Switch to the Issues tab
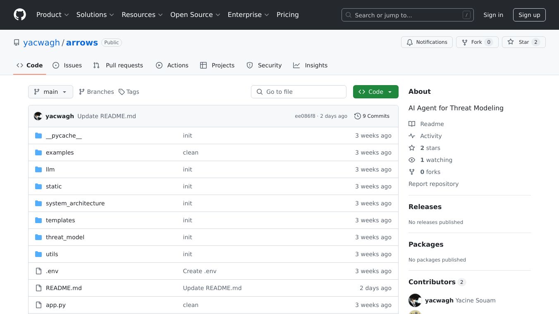This screenshot has width=559, height=314. point(67,65)
